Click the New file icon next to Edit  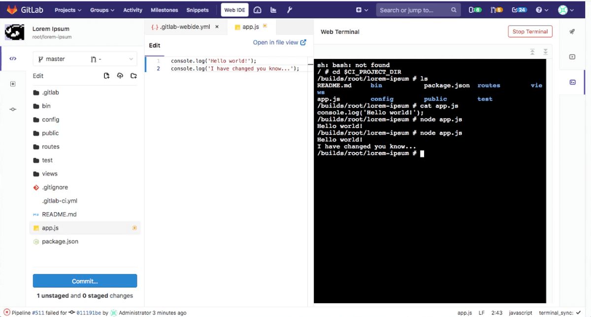click(106, 76)
